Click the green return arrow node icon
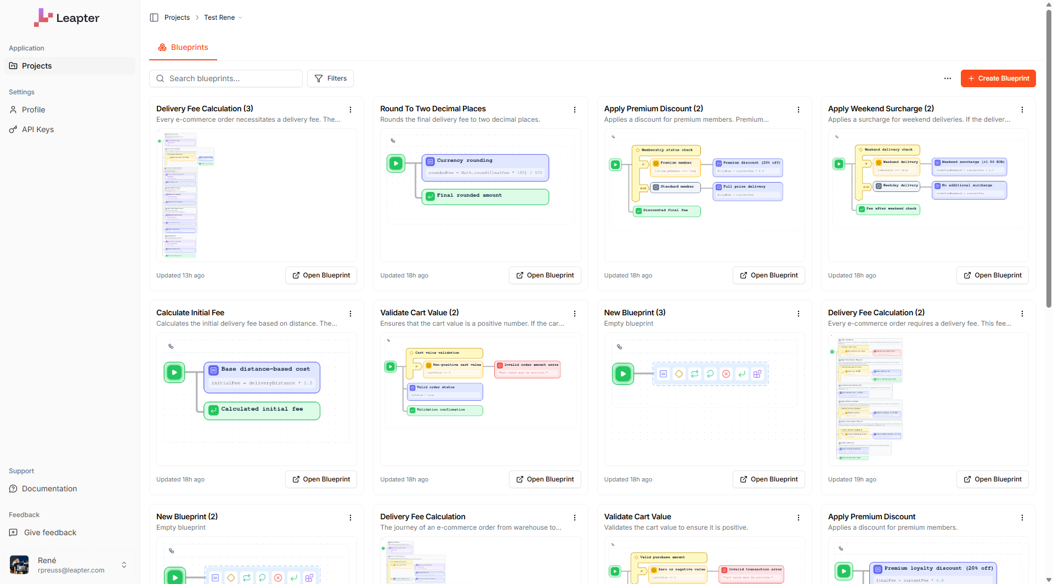The height and width of the screenshot is (584, 1053). pos(741,374)
